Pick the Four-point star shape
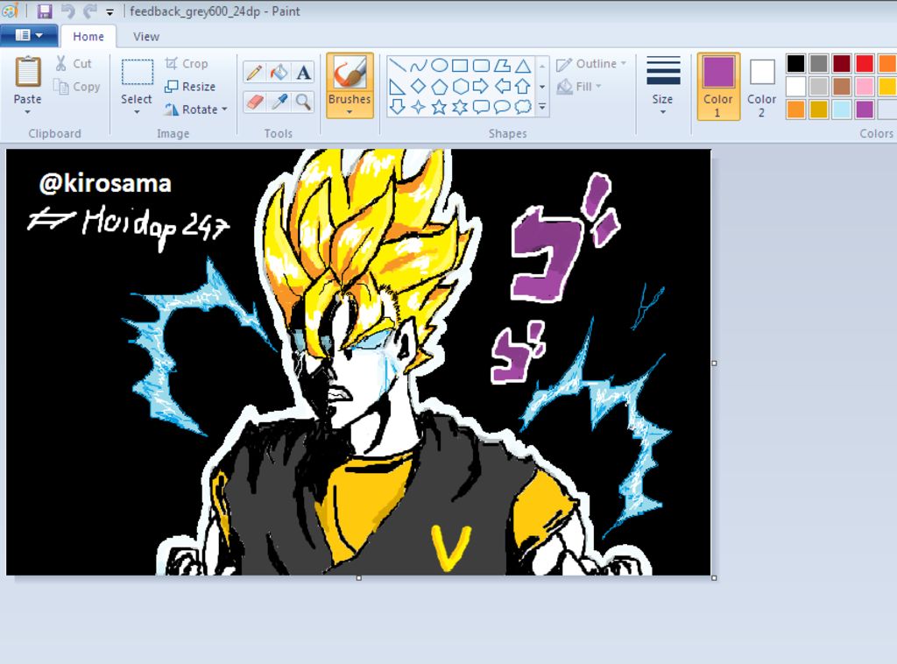Image resolution: width=897 pixels, height=664 pixels. [418, 107]
